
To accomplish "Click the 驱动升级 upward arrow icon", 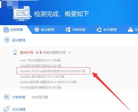I will [15, 52].
